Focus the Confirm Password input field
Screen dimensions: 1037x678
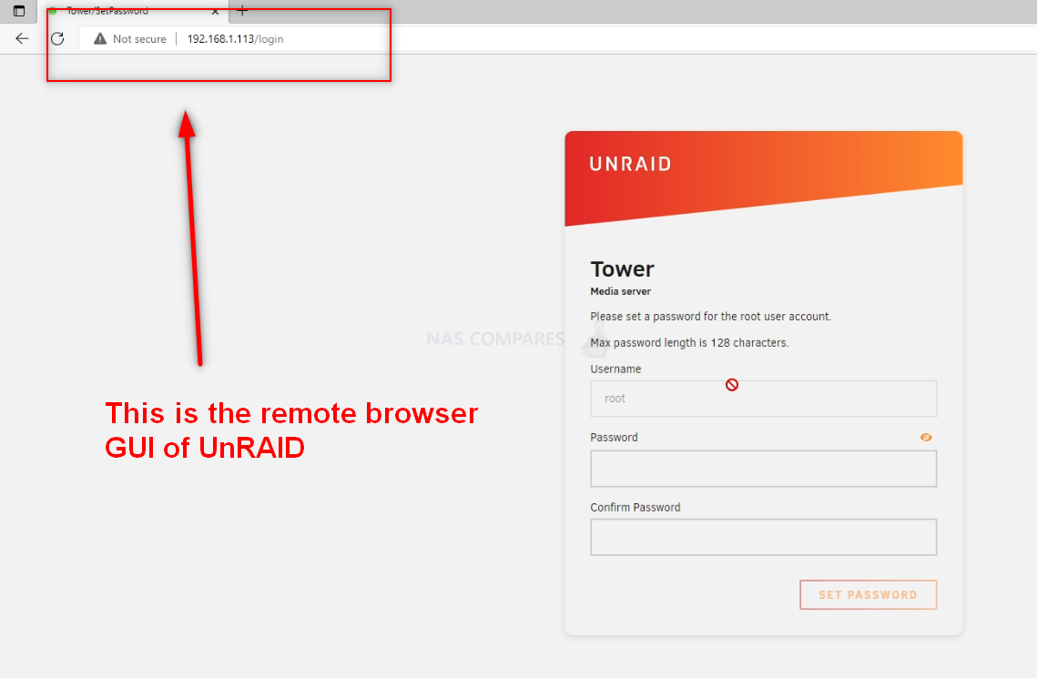click(763, 537)
